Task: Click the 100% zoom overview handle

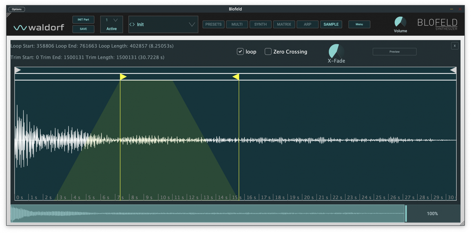Action: [x=406, y=213]
